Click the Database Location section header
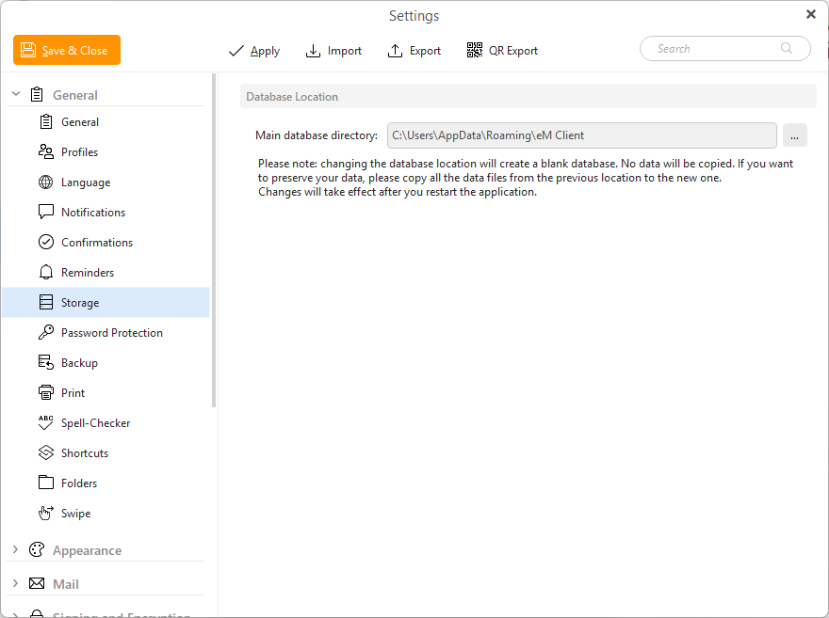This screenshot has width=829, height=618. tap(528, 97)
